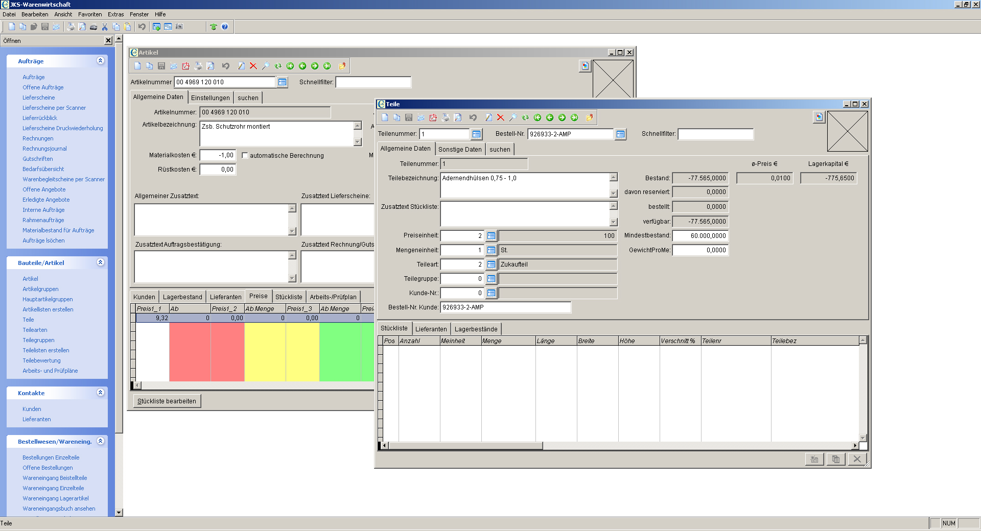
Task: Open the Rechnungsjournal sidebar link
Action: click(x=44, y=149)
